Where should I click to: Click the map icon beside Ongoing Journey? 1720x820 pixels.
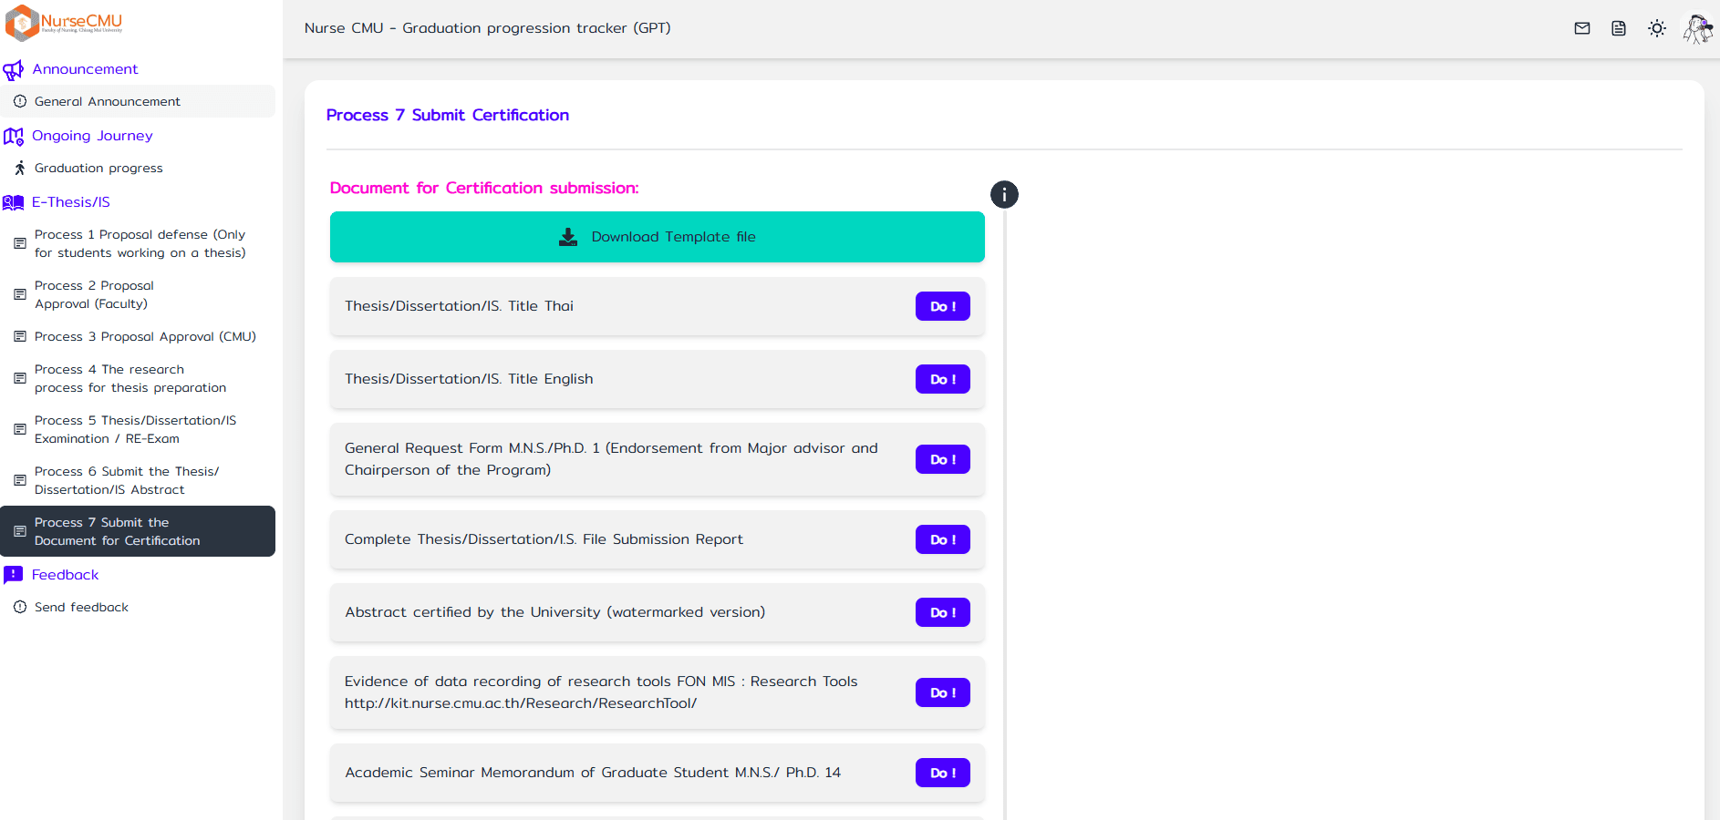point(14,135)
